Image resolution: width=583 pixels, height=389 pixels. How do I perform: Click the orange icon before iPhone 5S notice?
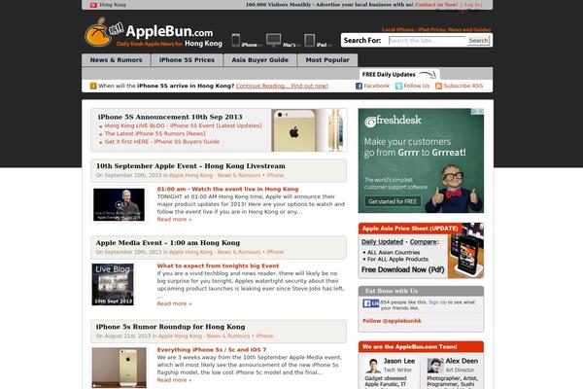(93, 86)
